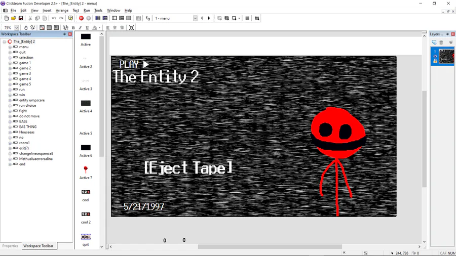Open the File menu
Viewport: 456px width, 256px height.
(x=13, y=11)
